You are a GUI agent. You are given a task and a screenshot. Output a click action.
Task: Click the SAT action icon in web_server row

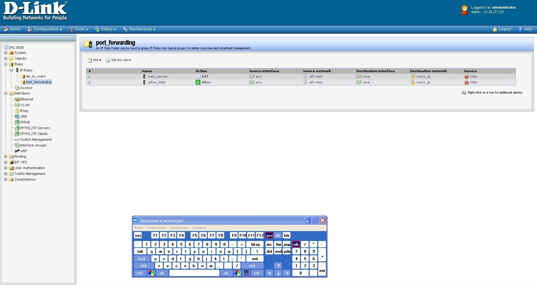pyautogui.click(x=198, y=77)
